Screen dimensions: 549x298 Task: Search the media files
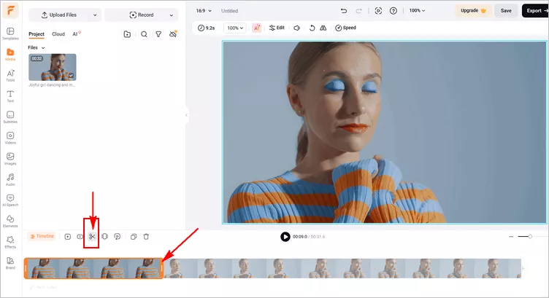[144, 34]
